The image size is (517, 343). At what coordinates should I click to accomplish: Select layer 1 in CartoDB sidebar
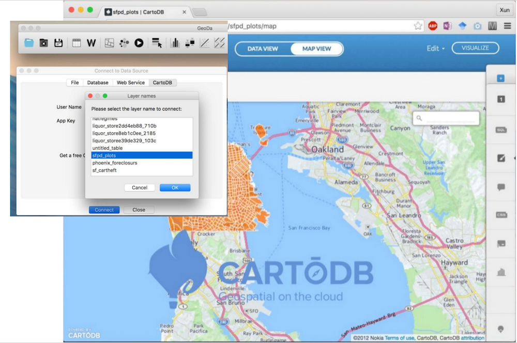point(501,99)
